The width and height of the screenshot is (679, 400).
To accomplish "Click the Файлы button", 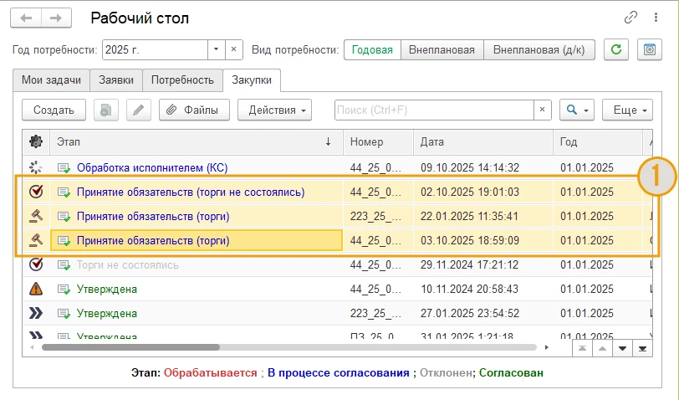I will (x=195, y=110).
